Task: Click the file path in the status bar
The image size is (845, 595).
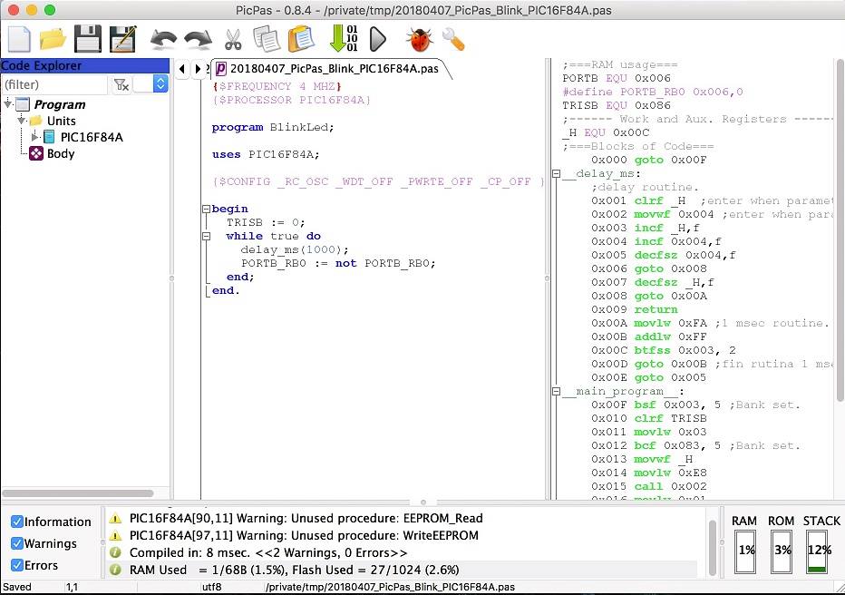Action: coord(390,587)
